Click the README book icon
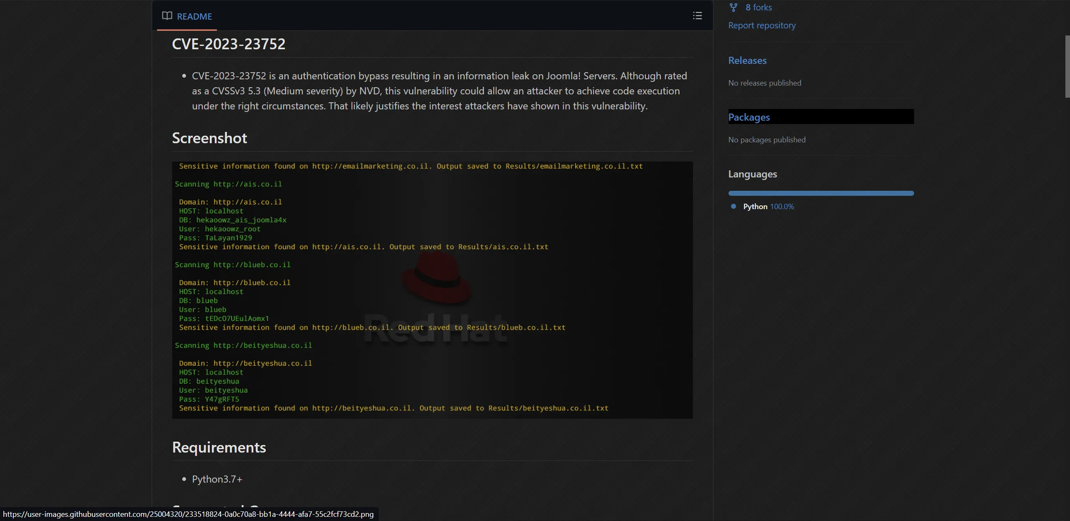Image resolution: width=1070 pixels, height=521 pixels. click(167, 16)
